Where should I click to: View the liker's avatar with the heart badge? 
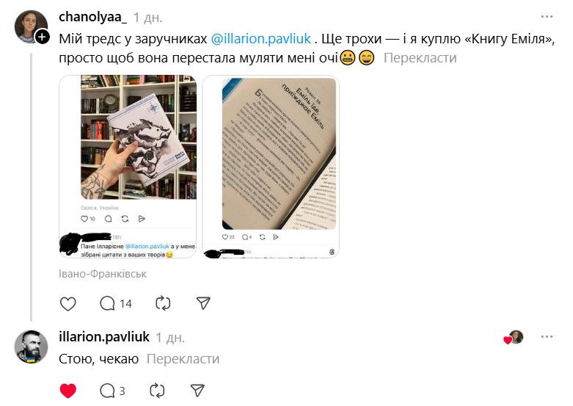tap(516, 337)
